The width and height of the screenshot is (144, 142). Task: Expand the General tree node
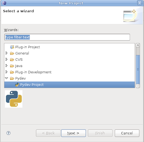tap(6, 53)
